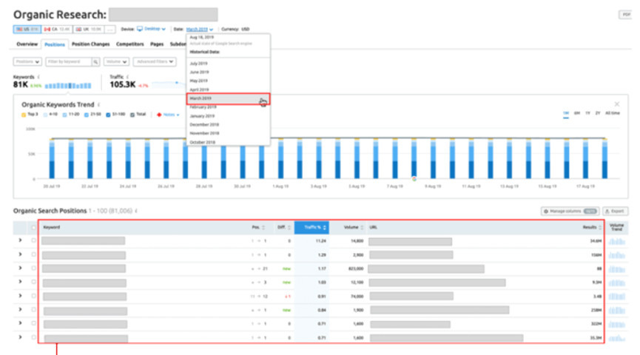Click the Export button above the table

(x=614, y=211)
